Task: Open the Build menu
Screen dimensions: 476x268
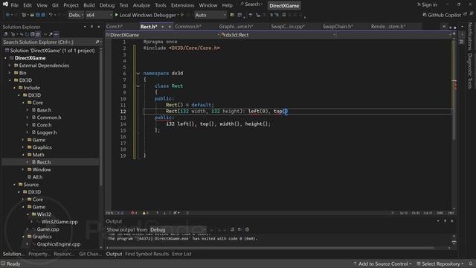Action: tap(89, 5)
